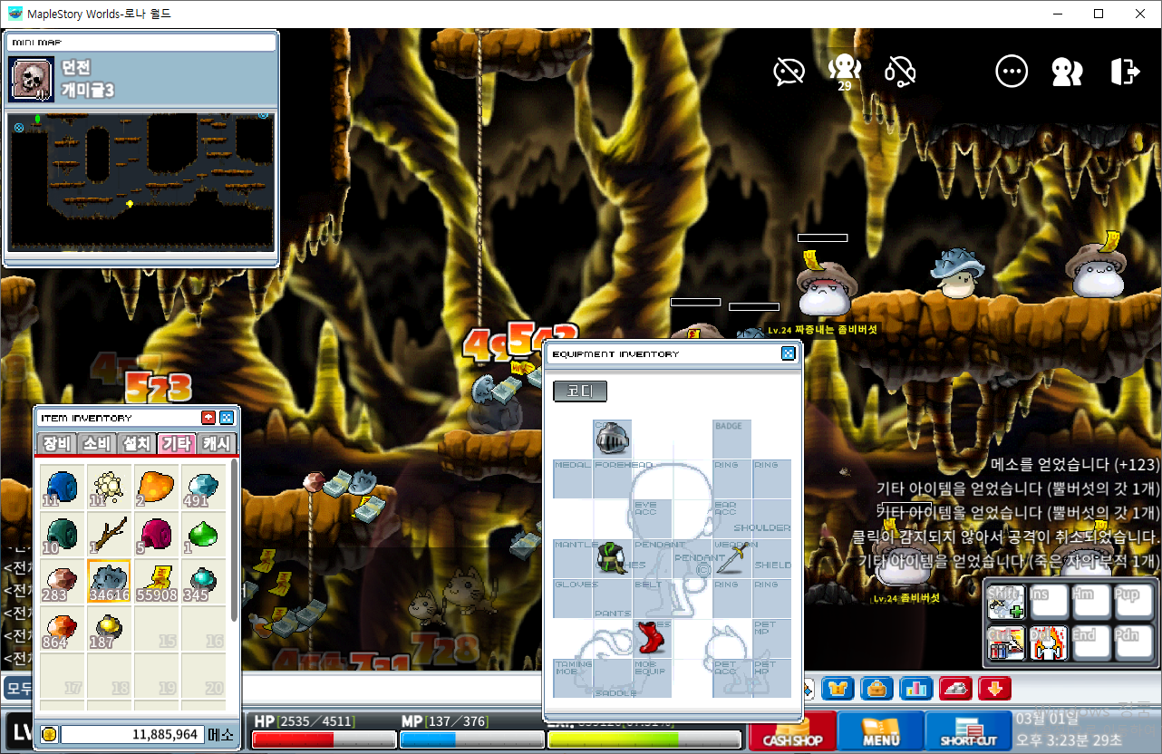Viewport: 1162px width, 754px height.
Task: Click the EXP gauge bar
Action: pos(644,739)
